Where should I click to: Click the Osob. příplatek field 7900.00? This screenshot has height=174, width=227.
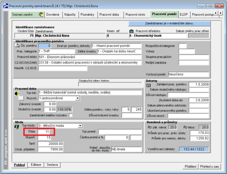pos(50,149)
